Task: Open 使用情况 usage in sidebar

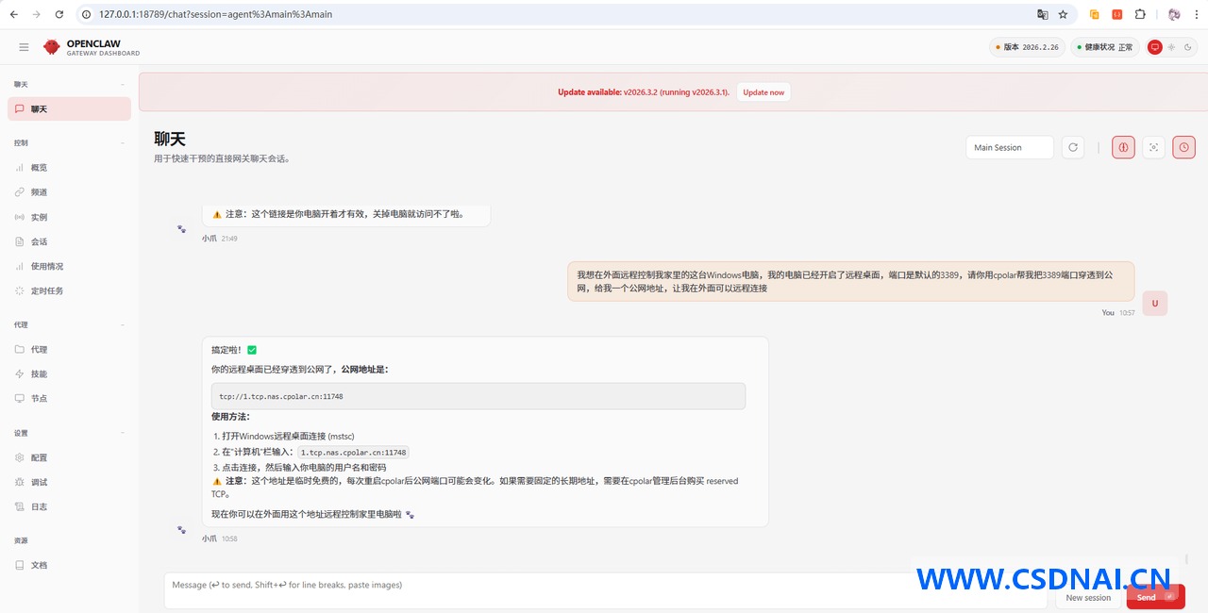Action: point(69,266)
